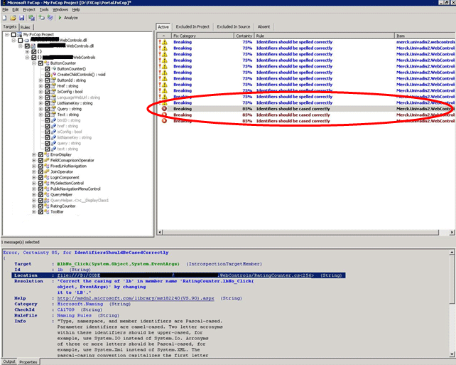Click scroll-down arrow in properties pane
Screen dimensions: 456x365
coord(452,354)
